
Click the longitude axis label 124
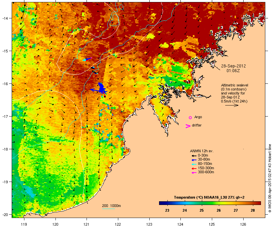point(181,224)
